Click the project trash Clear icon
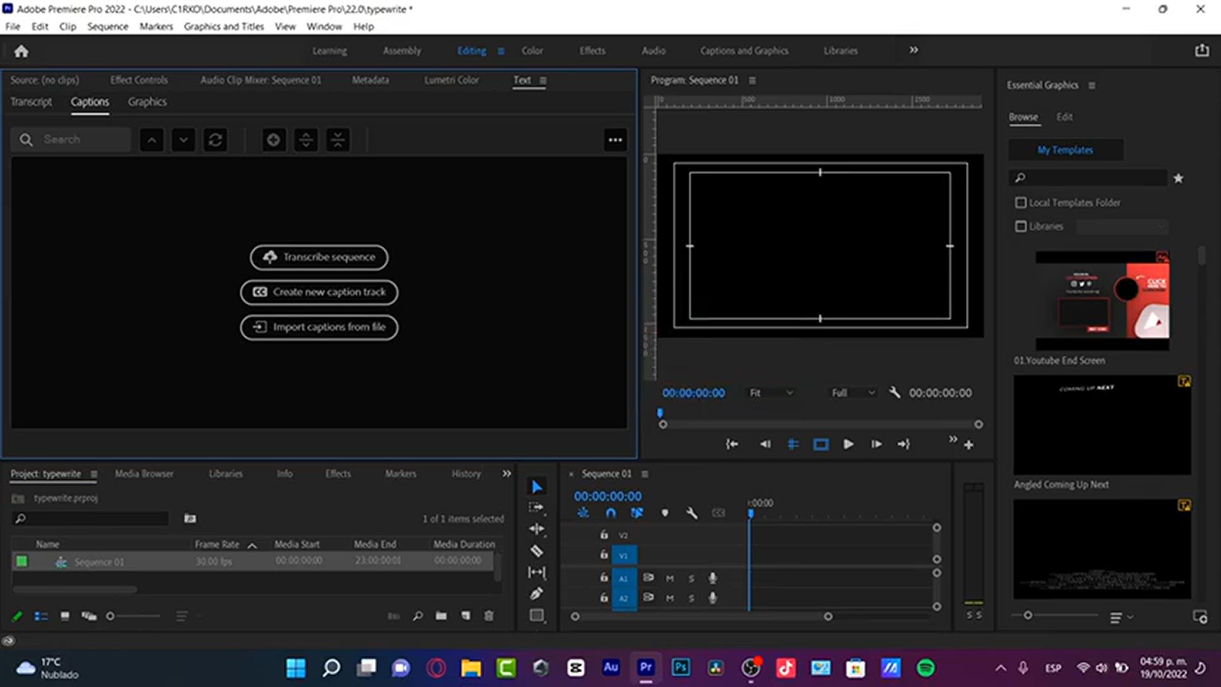The image size is (1221, 687). pyautogui.click(x=488, y=616)
